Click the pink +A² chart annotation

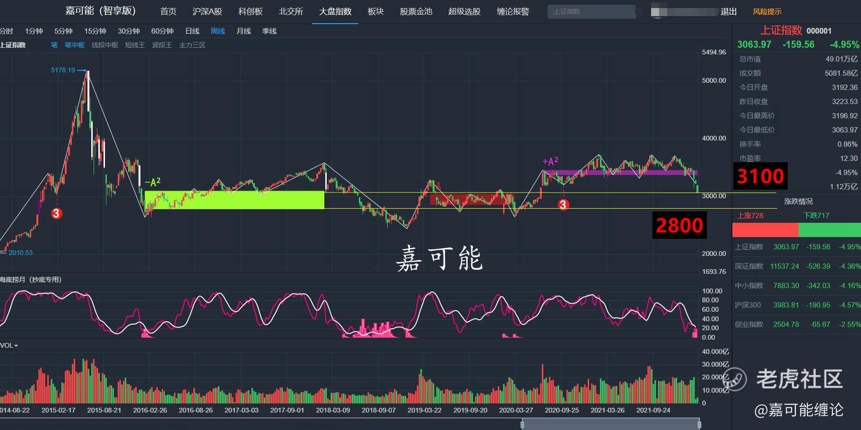[550, 162]
